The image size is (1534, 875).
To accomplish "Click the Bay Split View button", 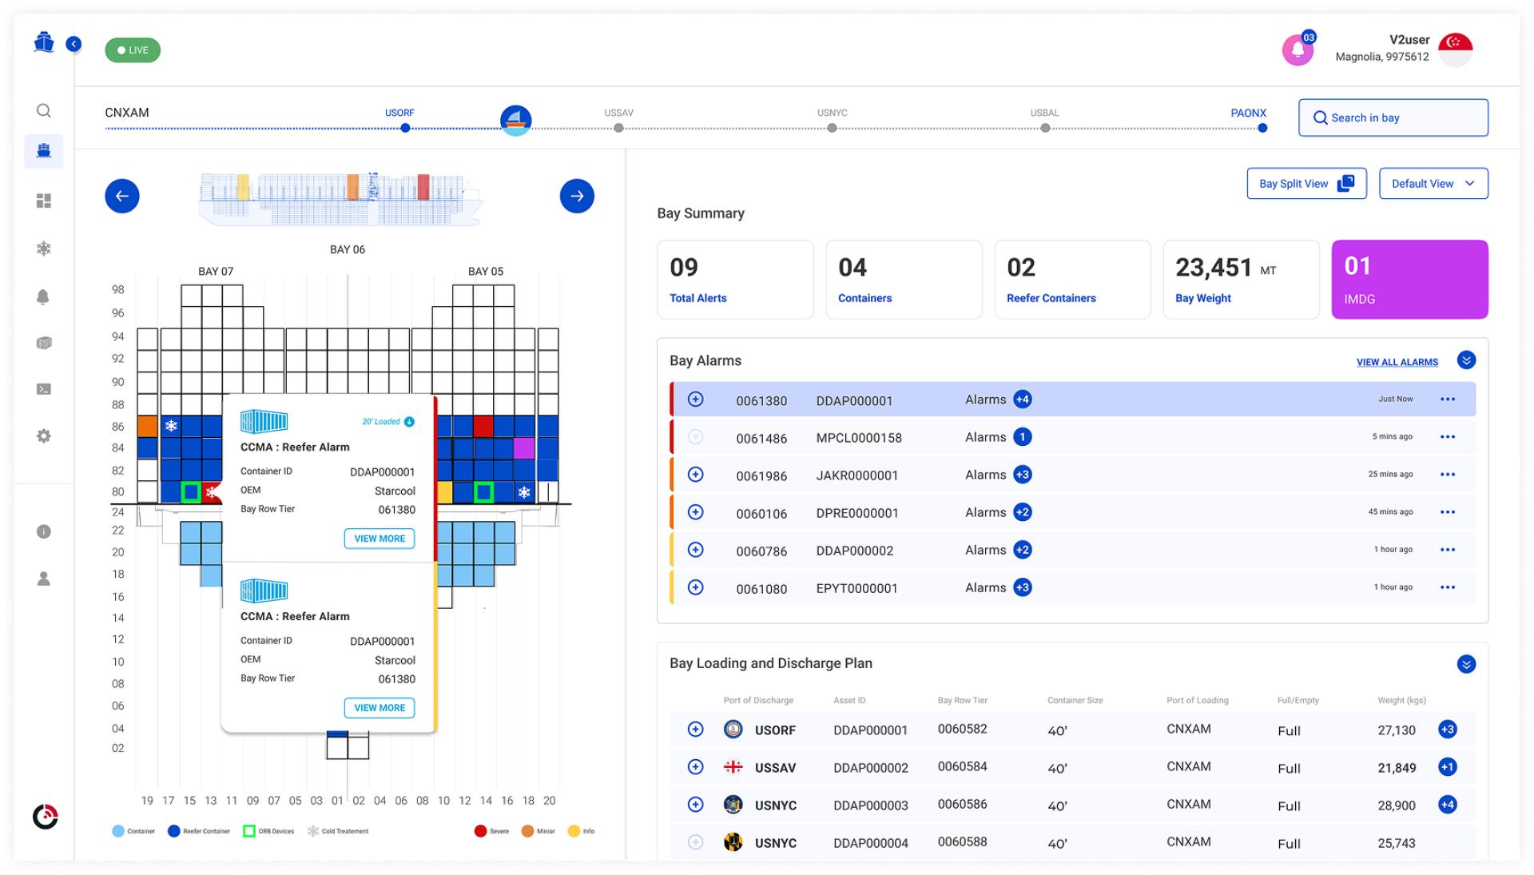I will pyautogui.click(x=1306, y=183).
